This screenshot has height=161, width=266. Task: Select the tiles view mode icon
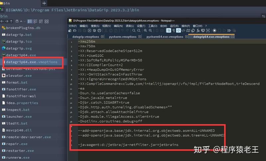point(35,21)
